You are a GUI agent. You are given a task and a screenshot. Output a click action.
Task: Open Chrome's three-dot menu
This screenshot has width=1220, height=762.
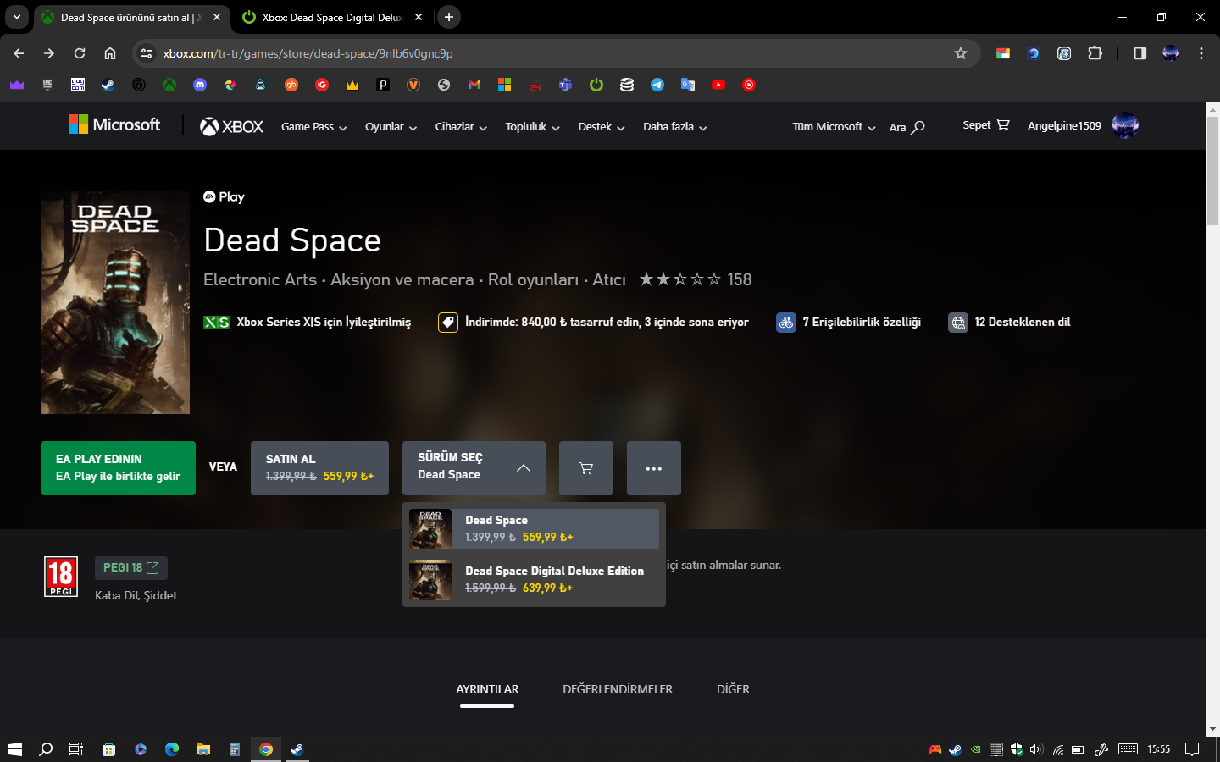tap(1201, 53)
